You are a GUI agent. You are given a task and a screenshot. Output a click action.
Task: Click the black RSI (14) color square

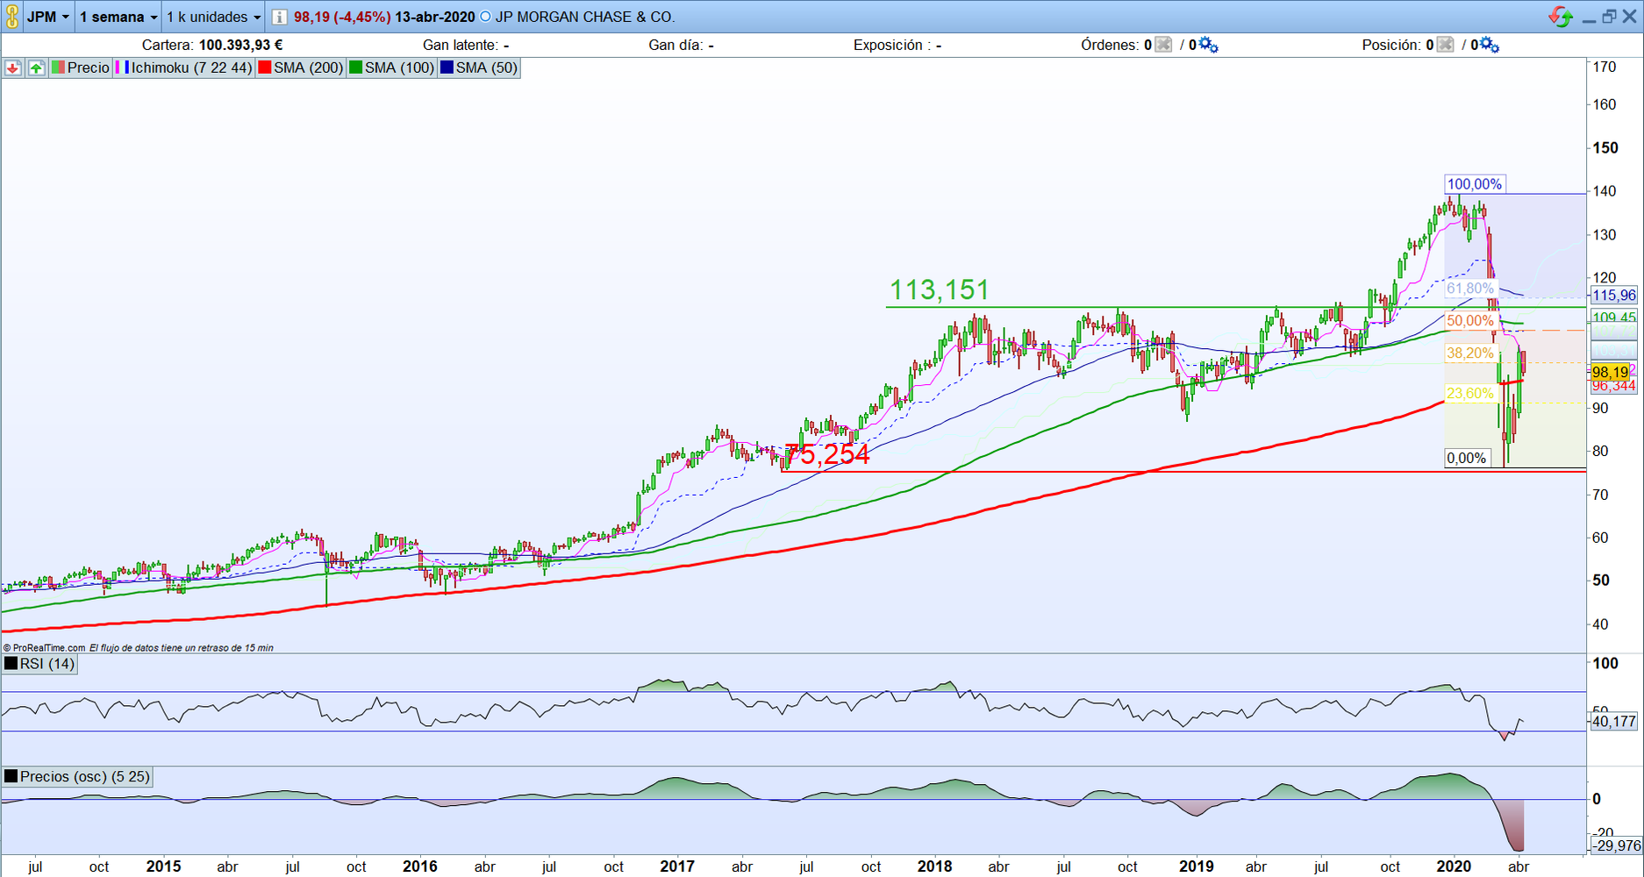point(11,664)
